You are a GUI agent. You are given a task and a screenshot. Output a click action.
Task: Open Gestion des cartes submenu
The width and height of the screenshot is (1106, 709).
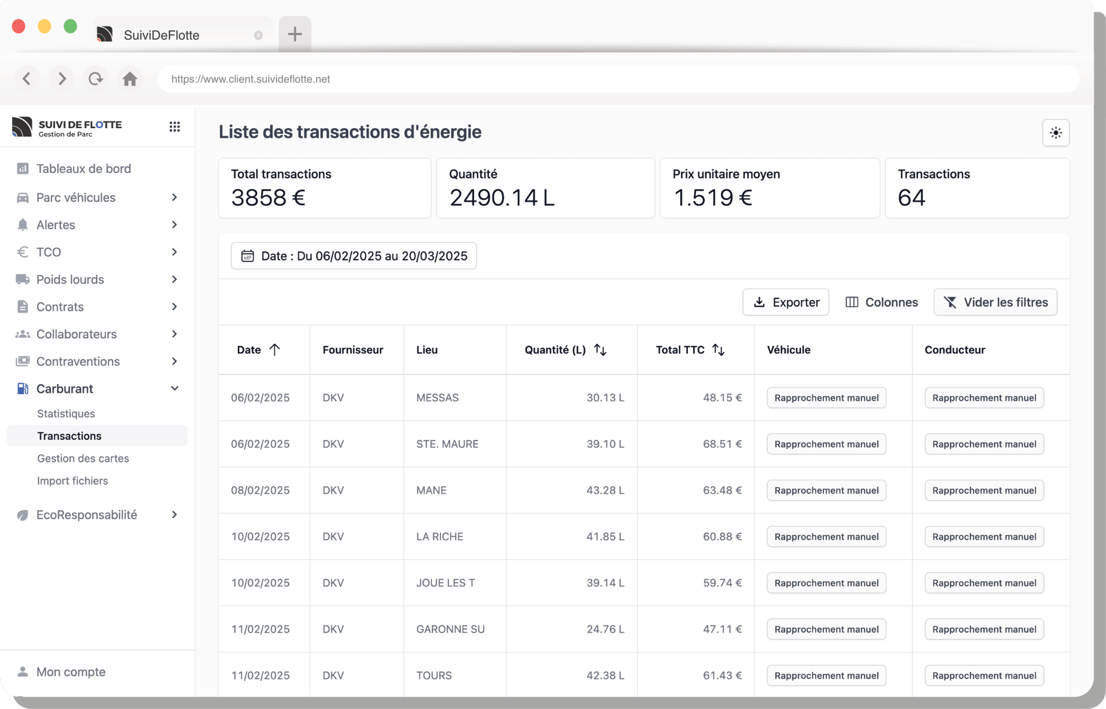[83, 458]
